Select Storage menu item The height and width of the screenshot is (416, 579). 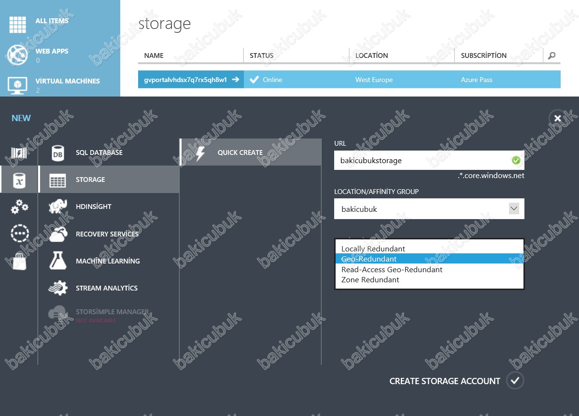click(x=109, y=180)
